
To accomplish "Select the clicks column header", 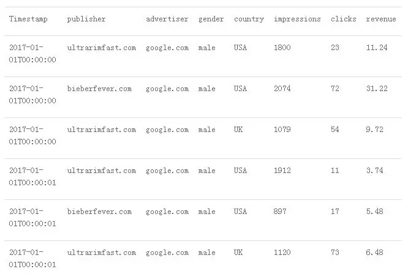I will tap(343, 19).
